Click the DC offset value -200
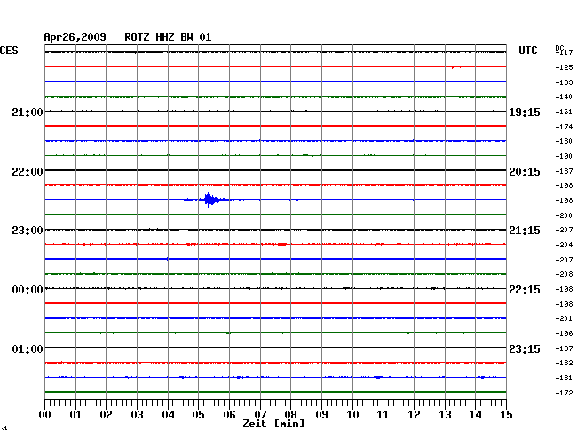Screen dimensions: 577x438 [x=564, y=215]
